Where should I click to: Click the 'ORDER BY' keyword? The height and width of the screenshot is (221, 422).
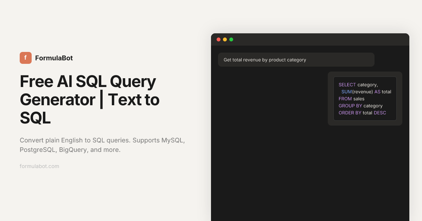350,113
